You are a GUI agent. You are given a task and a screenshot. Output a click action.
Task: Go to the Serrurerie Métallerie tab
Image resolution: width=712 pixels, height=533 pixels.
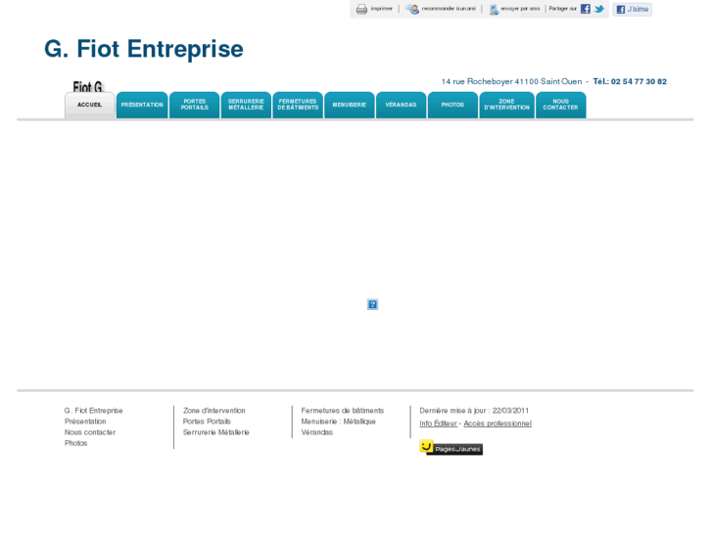pos(246,106)
